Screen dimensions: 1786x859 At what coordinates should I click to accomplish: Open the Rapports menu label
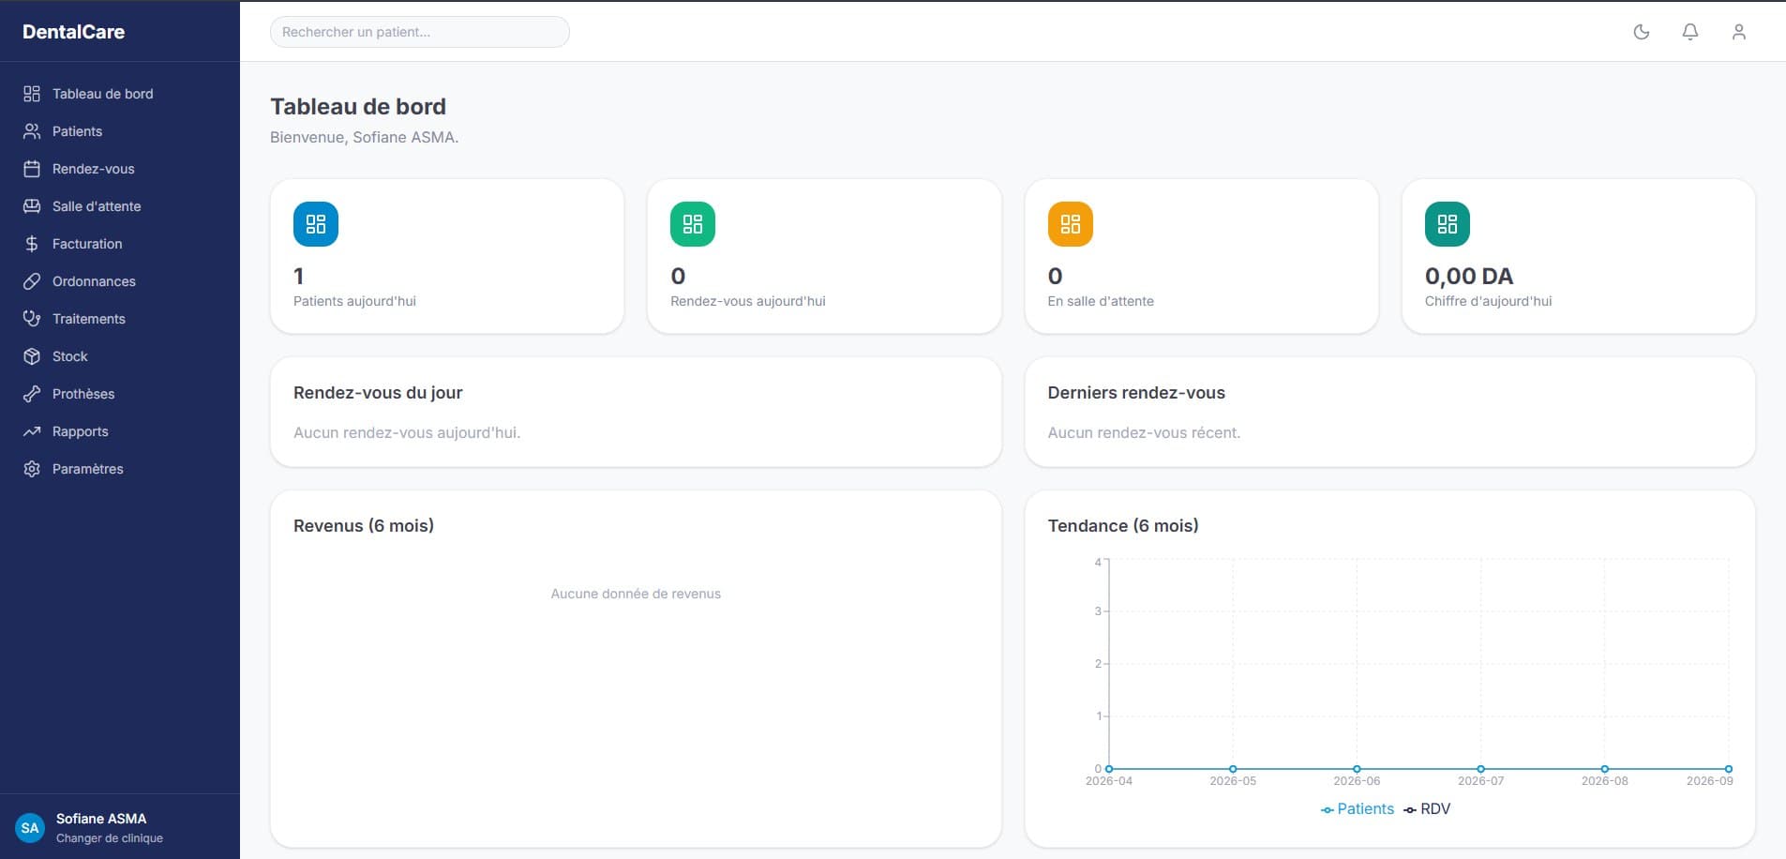coord(81,431)
